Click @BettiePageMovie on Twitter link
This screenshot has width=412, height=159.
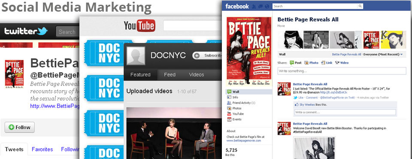(337, 98)
